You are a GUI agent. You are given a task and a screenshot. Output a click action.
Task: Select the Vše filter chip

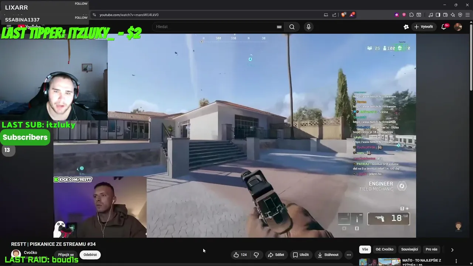(365, 249)
